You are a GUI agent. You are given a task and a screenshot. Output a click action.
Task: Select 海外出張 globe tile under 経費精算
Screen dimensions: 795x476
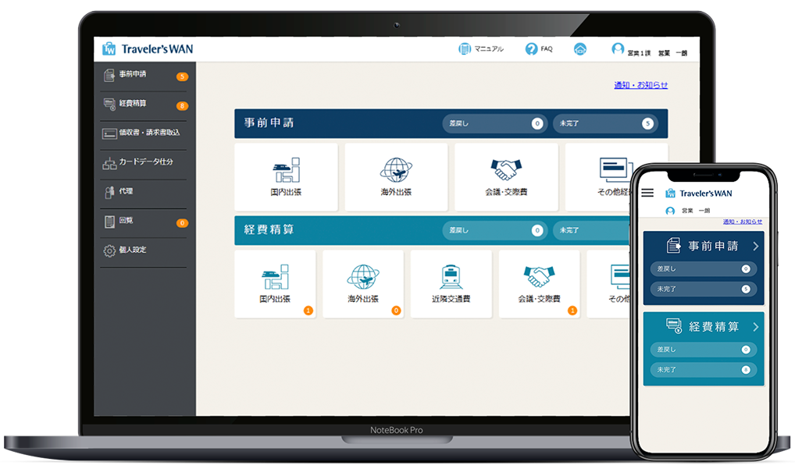363,283
